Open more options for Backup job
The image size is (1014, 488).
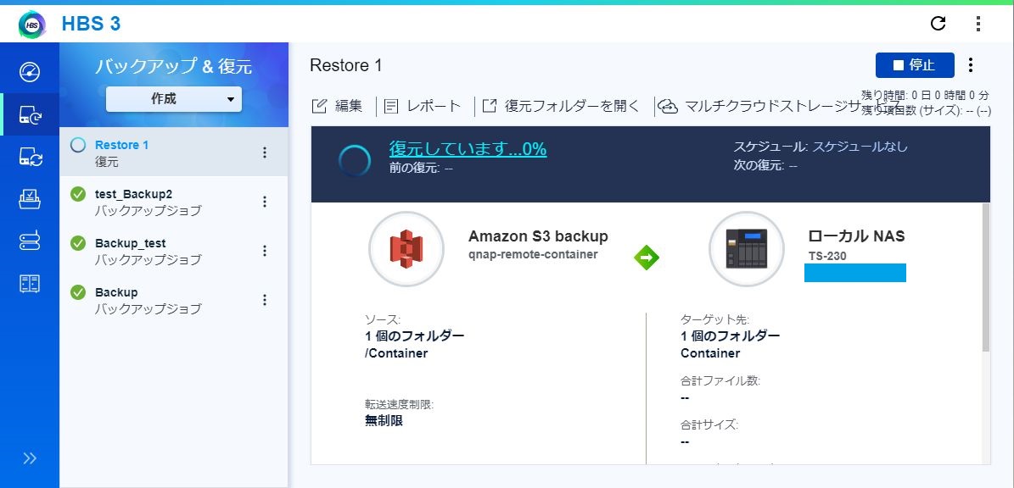264,300
